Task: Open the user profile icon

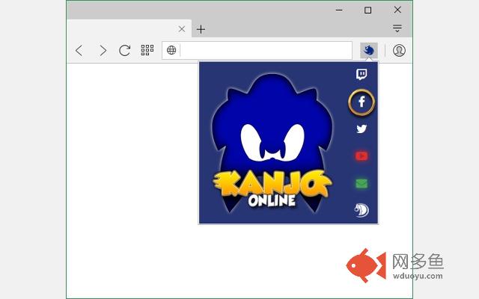Action: point(399,50)
